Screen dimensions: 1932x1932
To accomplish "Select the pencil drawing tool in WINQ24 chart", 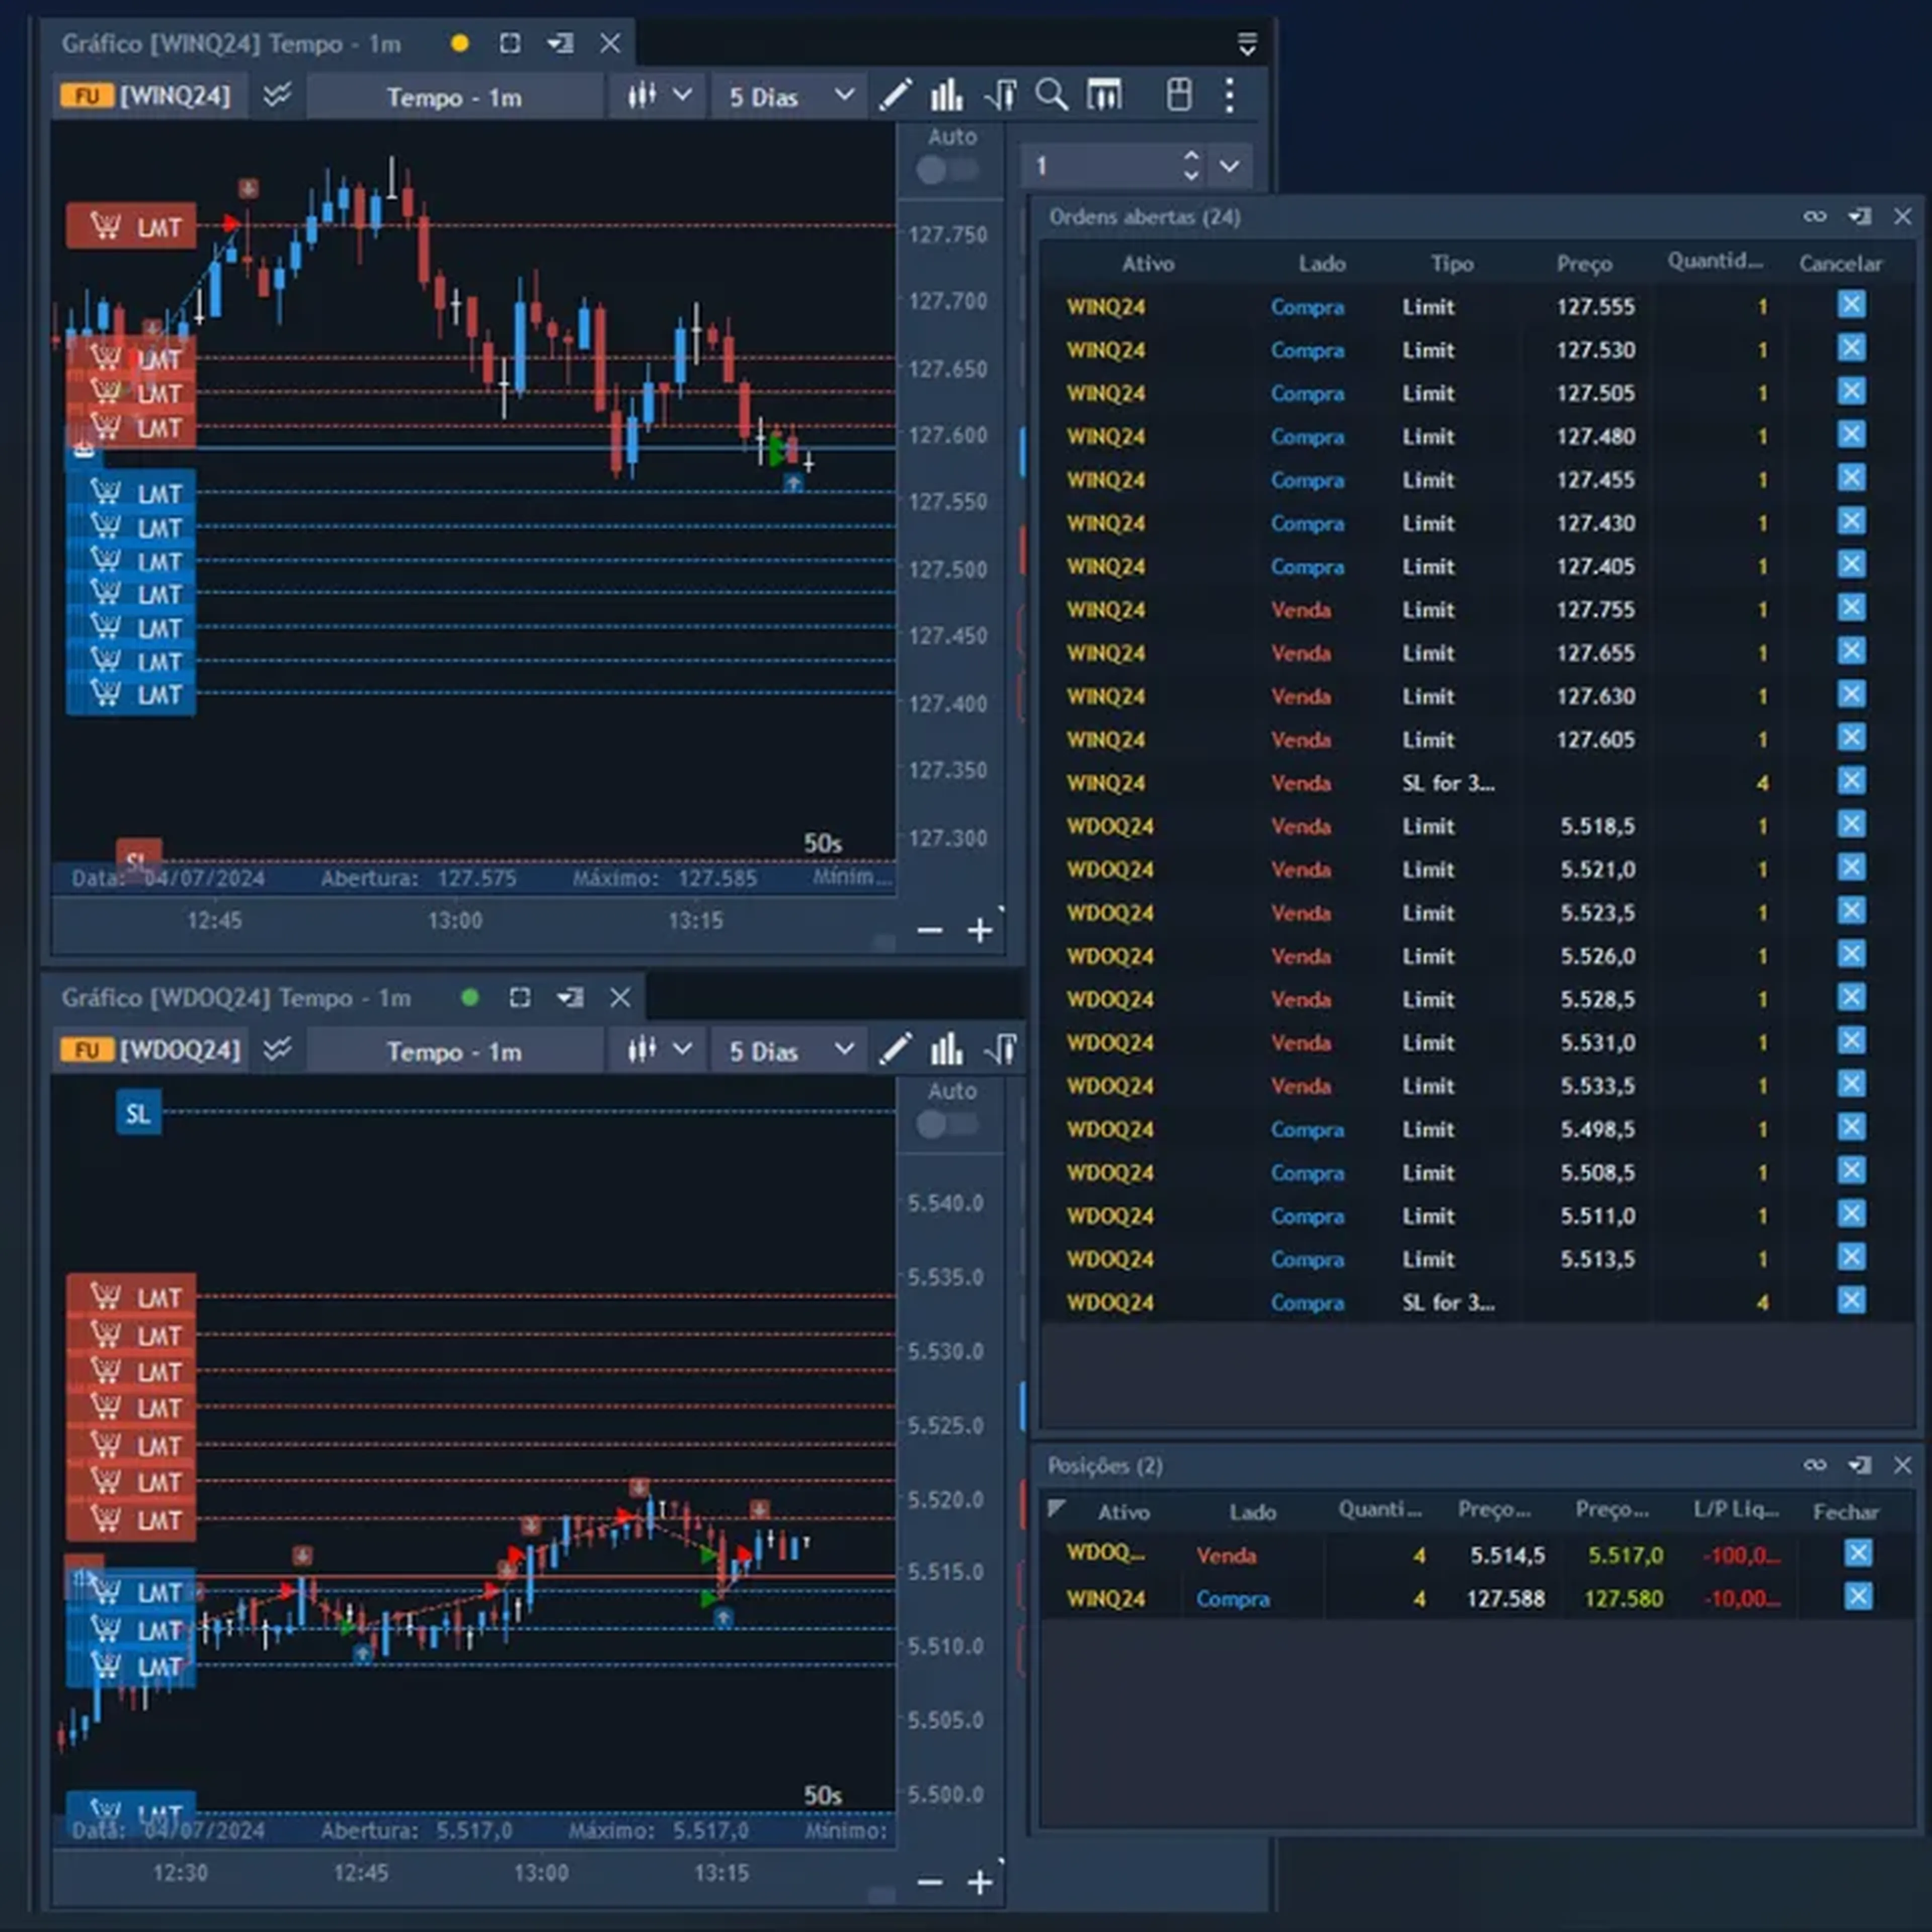I will point(895,96).
